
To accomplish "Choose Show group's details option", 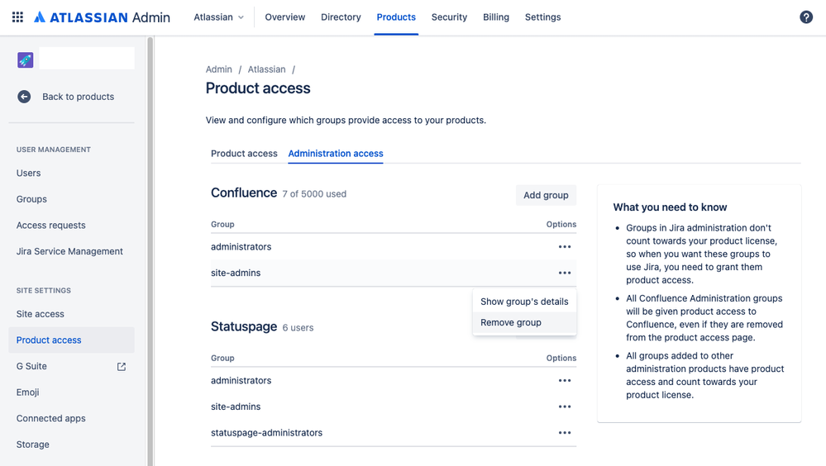I will point(524,302).
